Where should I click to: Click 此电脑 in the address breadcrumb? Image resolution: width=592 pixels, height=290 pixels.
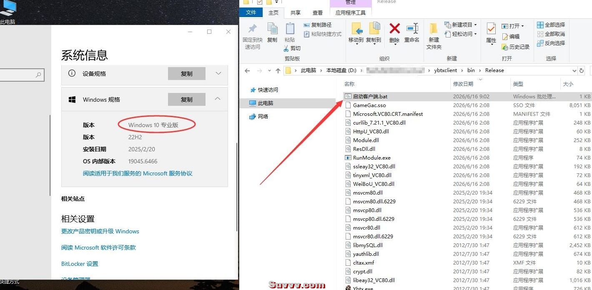click(x=309, y=70)
